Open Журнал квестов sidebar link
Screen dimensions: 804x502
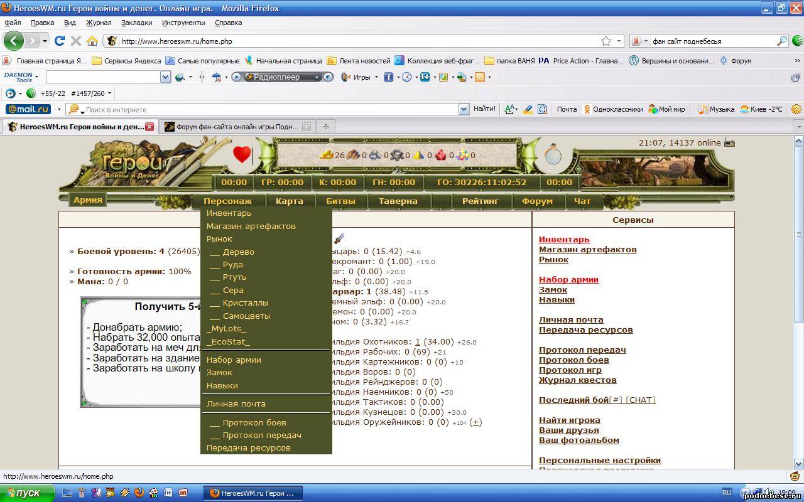pyautogui.click(x=577, y=380)
